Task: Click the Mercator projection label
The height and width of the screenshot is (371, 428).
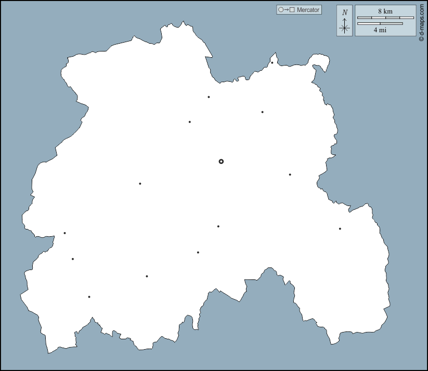Action: click(308, 10)
